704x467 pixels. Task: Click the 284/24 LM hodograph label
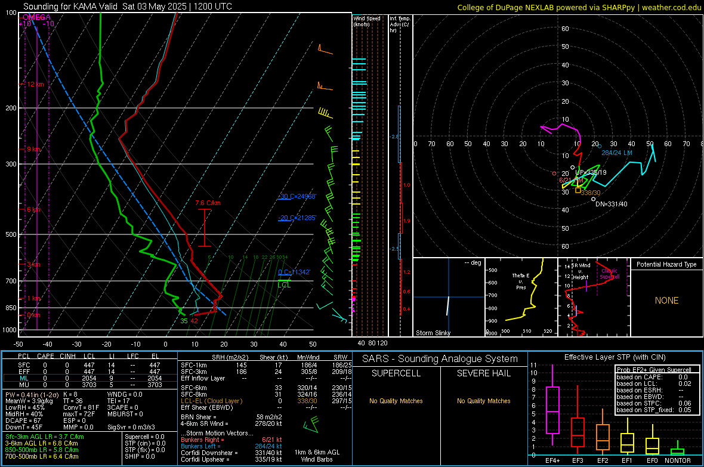617,153
